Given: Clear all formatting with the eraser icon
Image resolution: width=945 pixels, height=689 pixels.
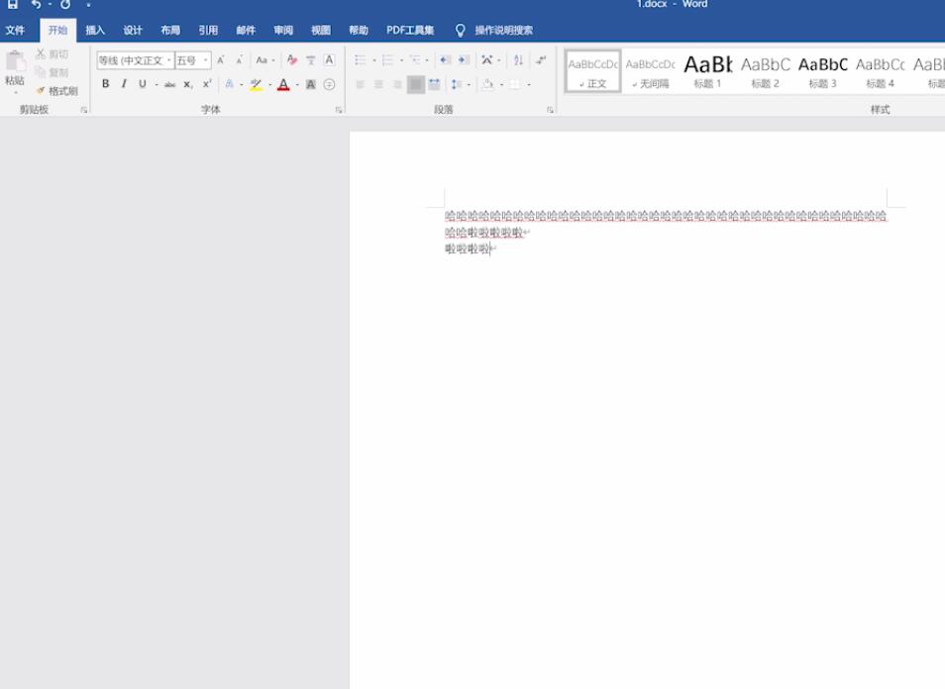Looking at the screenshot, I should pyautogui.click(x=292, y=60).
